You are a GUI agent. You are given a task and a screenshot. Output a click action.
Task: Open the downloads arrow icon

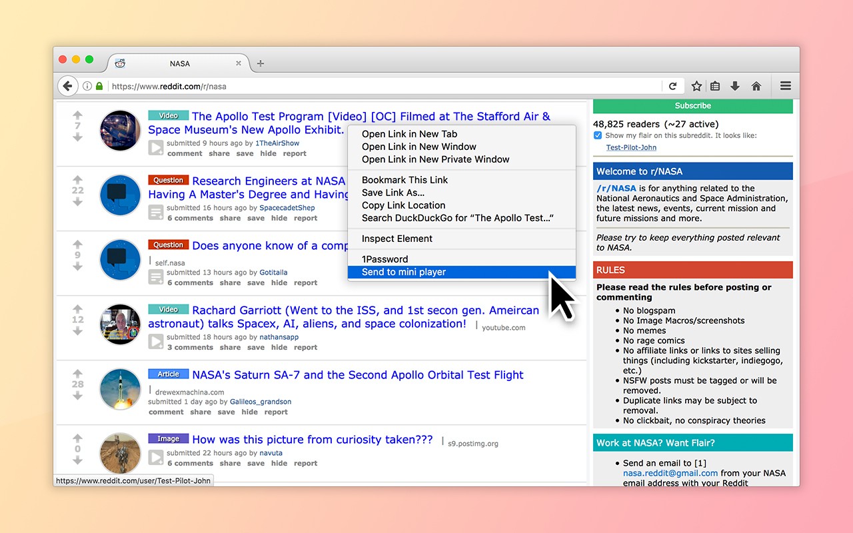[x=735, y=86]
